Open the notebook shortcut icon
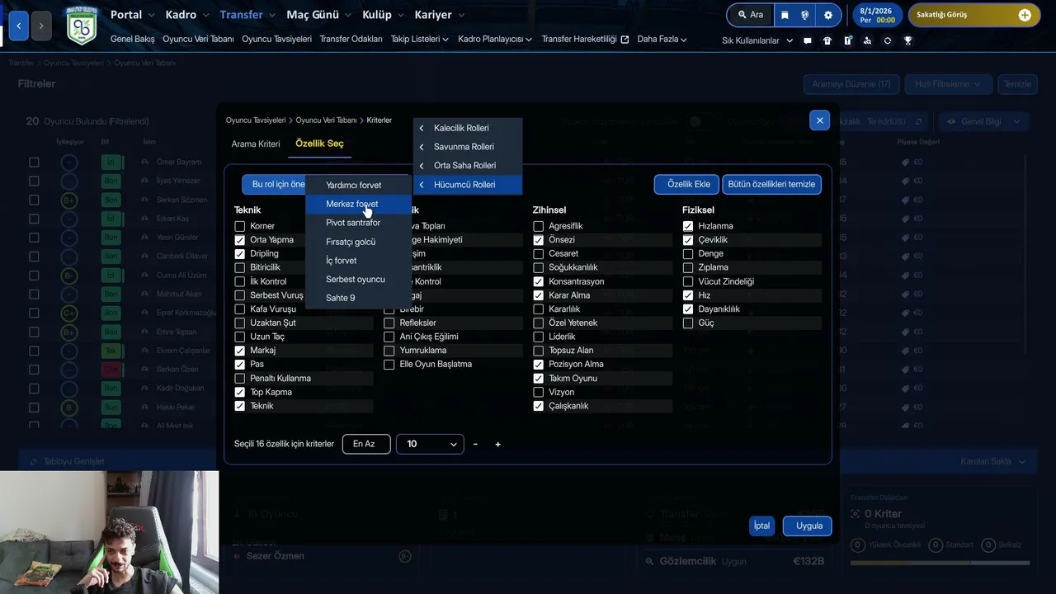The width and height of the screenshot is (1056, 594). [x=847, y=40]
